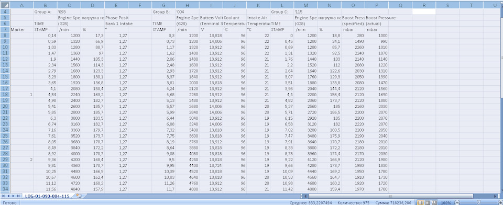Go to first sheet with navigation arrow

(4, 196)
